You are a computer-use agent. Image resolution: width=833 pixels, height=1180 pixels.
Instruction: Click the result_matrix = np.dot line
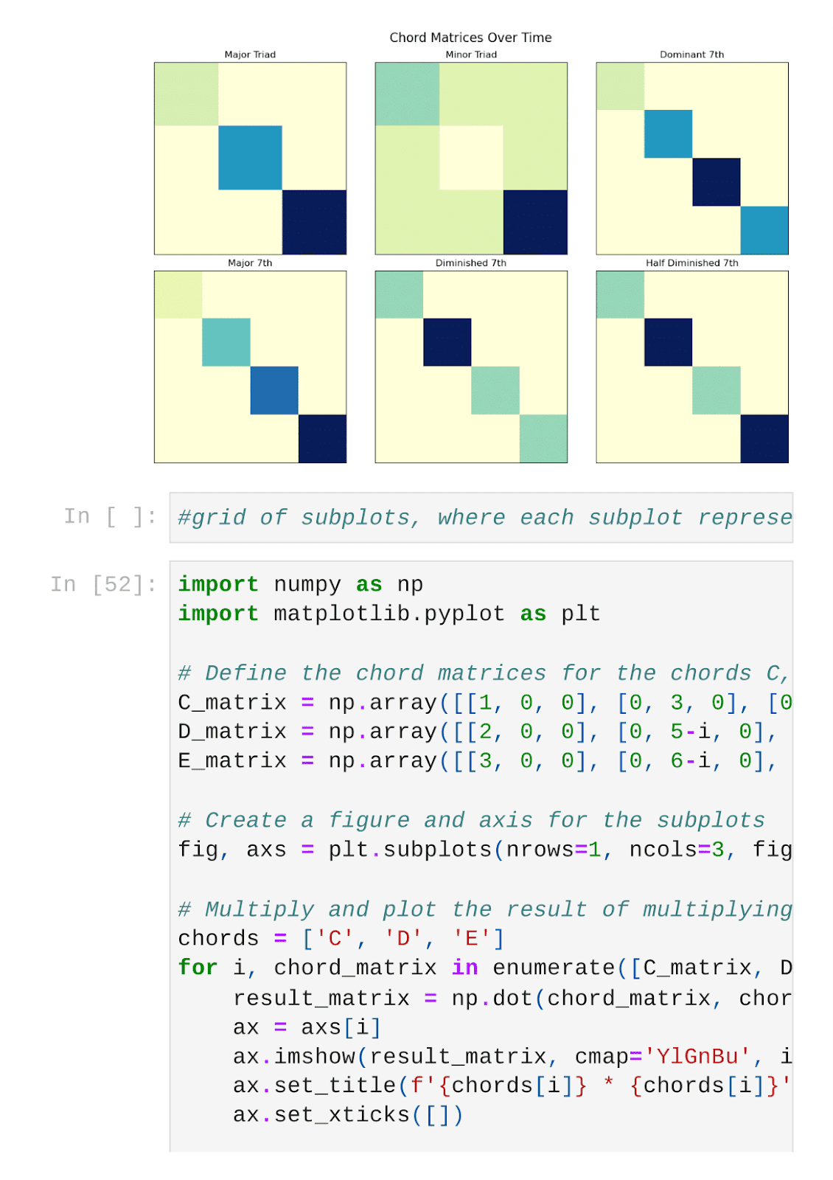click(x=512, y=998)
